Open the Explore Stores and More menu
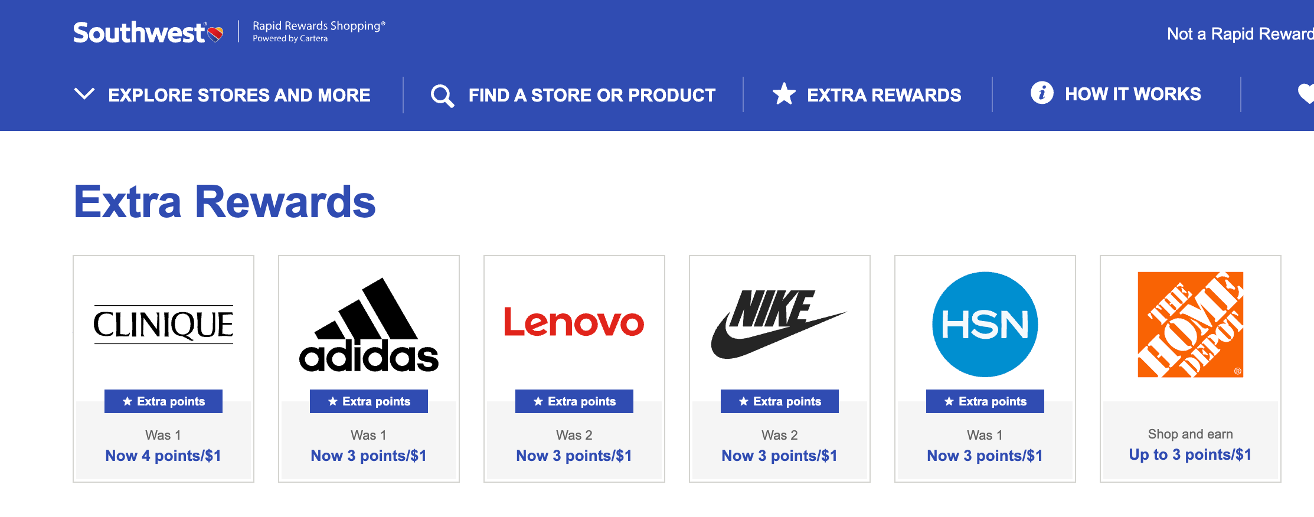This screenshot has width=1314, height=517. pos(239,95)
